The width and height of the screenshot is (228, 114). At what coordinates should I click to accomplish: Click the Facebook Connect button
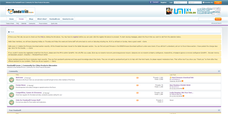coord(154,2)
